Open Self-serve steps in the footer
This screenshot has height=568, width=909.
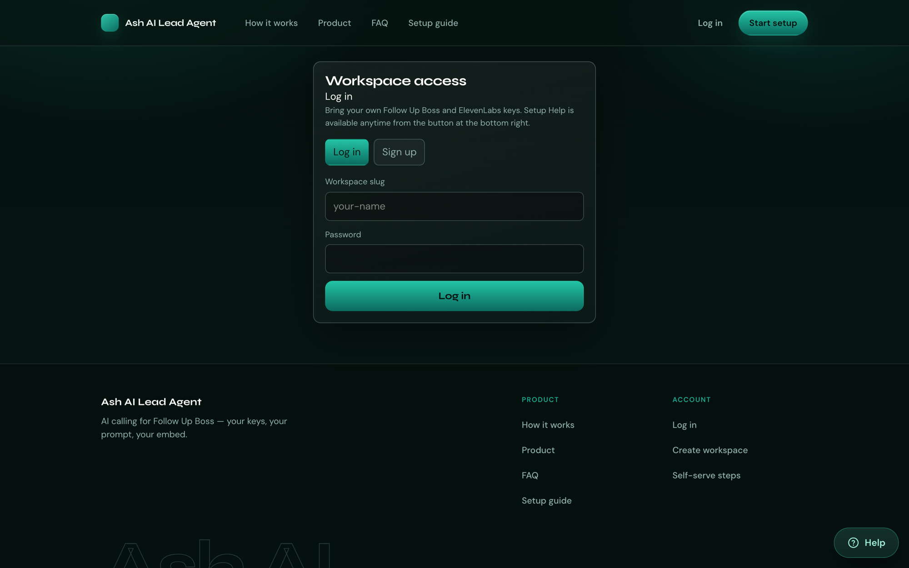point(706,475)
